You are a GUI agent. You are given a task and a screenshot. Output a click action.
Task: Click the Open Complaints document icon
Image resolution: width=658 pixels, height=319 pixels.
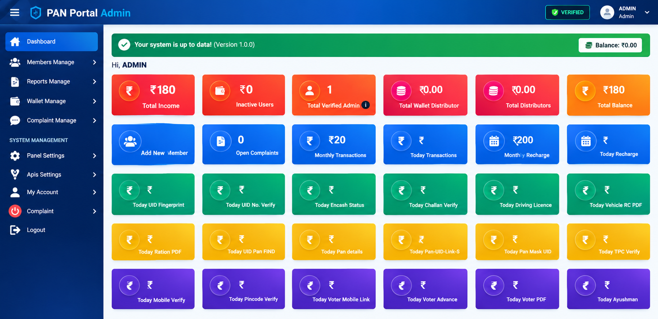221,141
